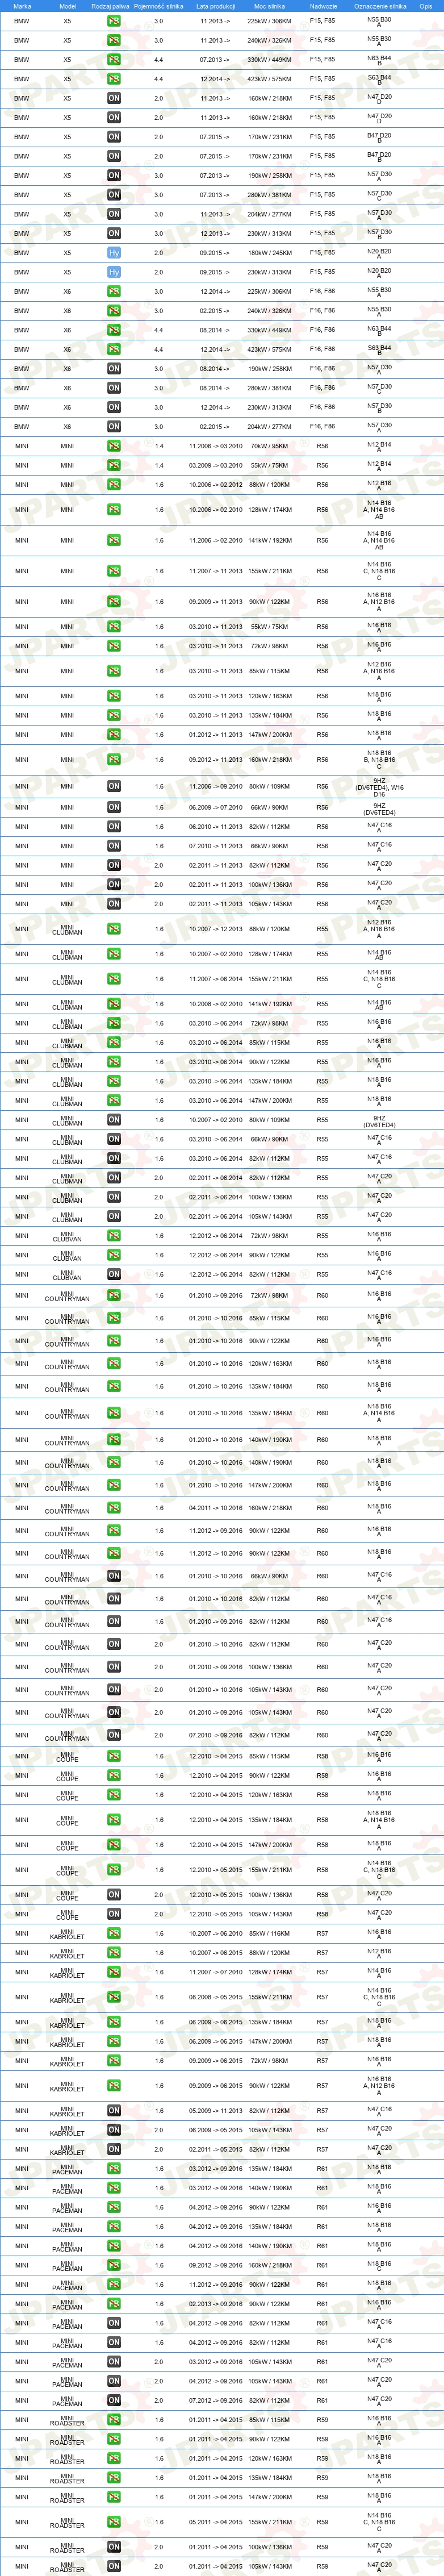The width and height of the screenshot is (444, 2576).
Task: Click the Oznaczenie silnika column header
Action: (380, 6)
